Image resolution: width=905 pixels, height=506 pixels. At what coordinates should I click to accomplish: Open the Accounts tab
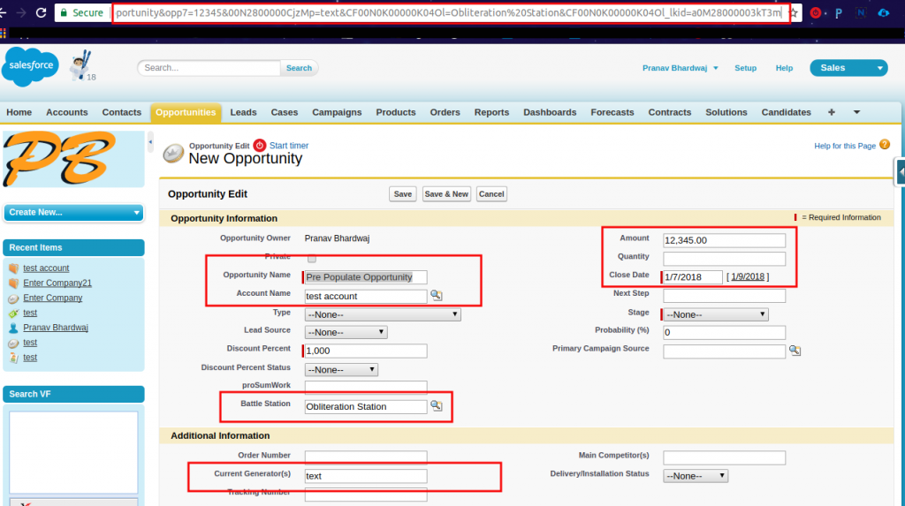(x=67, y=112)
